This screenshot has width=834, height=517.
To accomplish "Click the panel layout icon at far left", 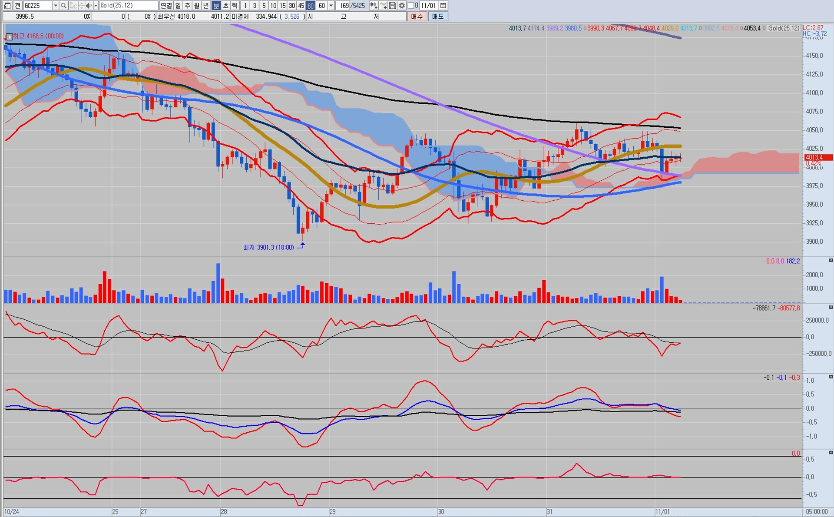I will tap(7, 6).
